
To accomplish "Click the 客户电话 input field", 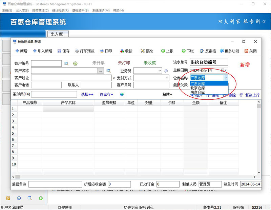I will (46, 85).
